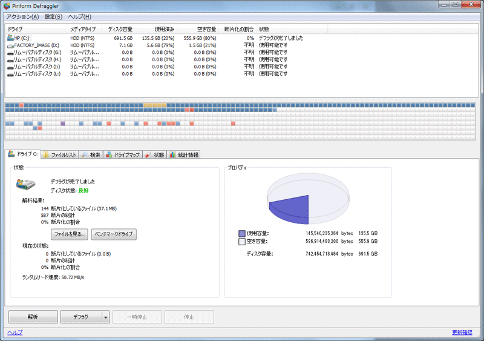Click the デフラグ button
The height and width of the screenshot is (341, 484).
[81, 317]
